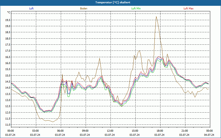Screen dimensions: 221x138
Task: Click the 14,0 y-axis value
Action: click(8, 88)
